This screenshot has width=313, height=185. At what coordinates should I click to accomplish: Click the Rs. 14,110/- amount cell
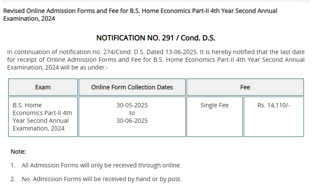(274, 117)
